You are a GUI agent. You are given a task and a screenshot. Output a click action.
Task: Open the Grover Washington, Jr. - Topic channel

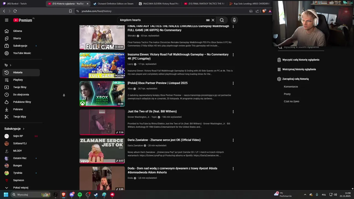(142, 117)
